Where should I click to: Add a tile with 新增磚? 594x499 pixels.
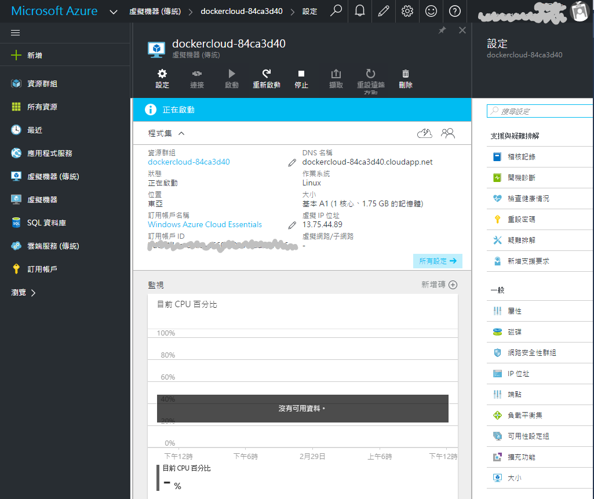(x=439, y=285)
